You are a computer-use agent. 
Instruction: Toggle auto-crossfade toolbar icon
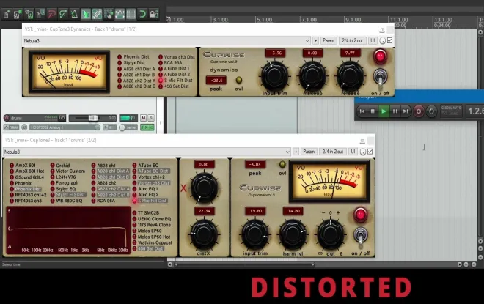tap(86, 14)
